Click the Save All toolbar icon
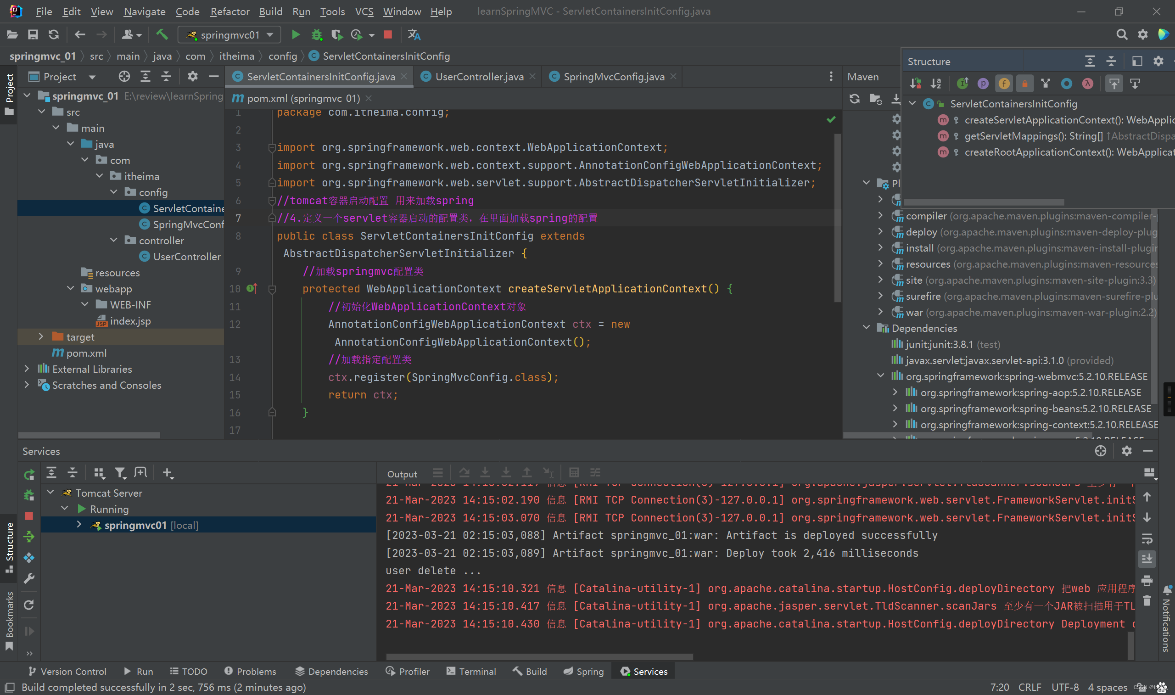Viewport: 1175px width, 695px height. 33,34
